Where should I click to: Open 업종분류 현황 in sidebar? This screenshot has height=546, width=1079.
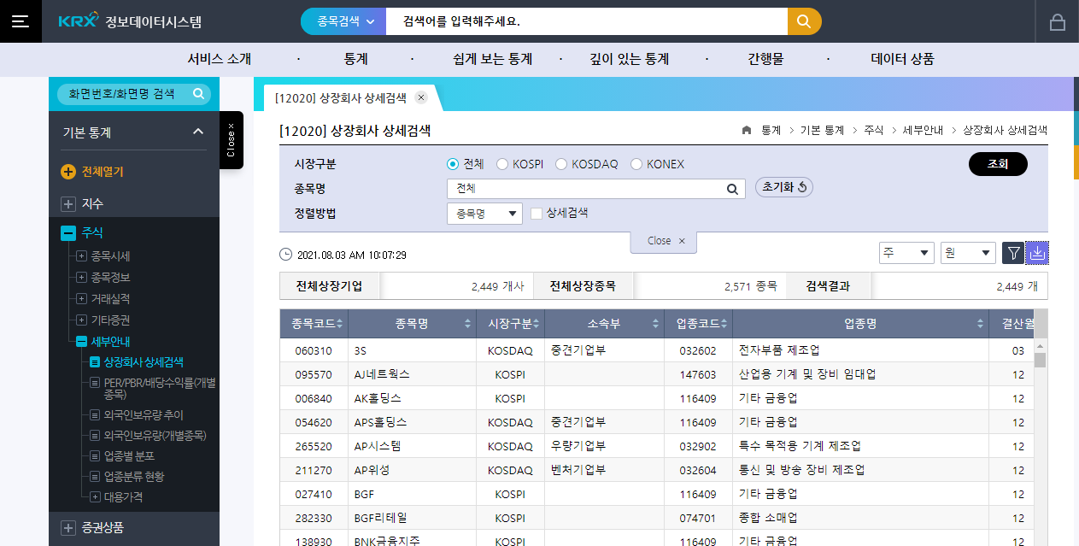[x=134, y=476]
